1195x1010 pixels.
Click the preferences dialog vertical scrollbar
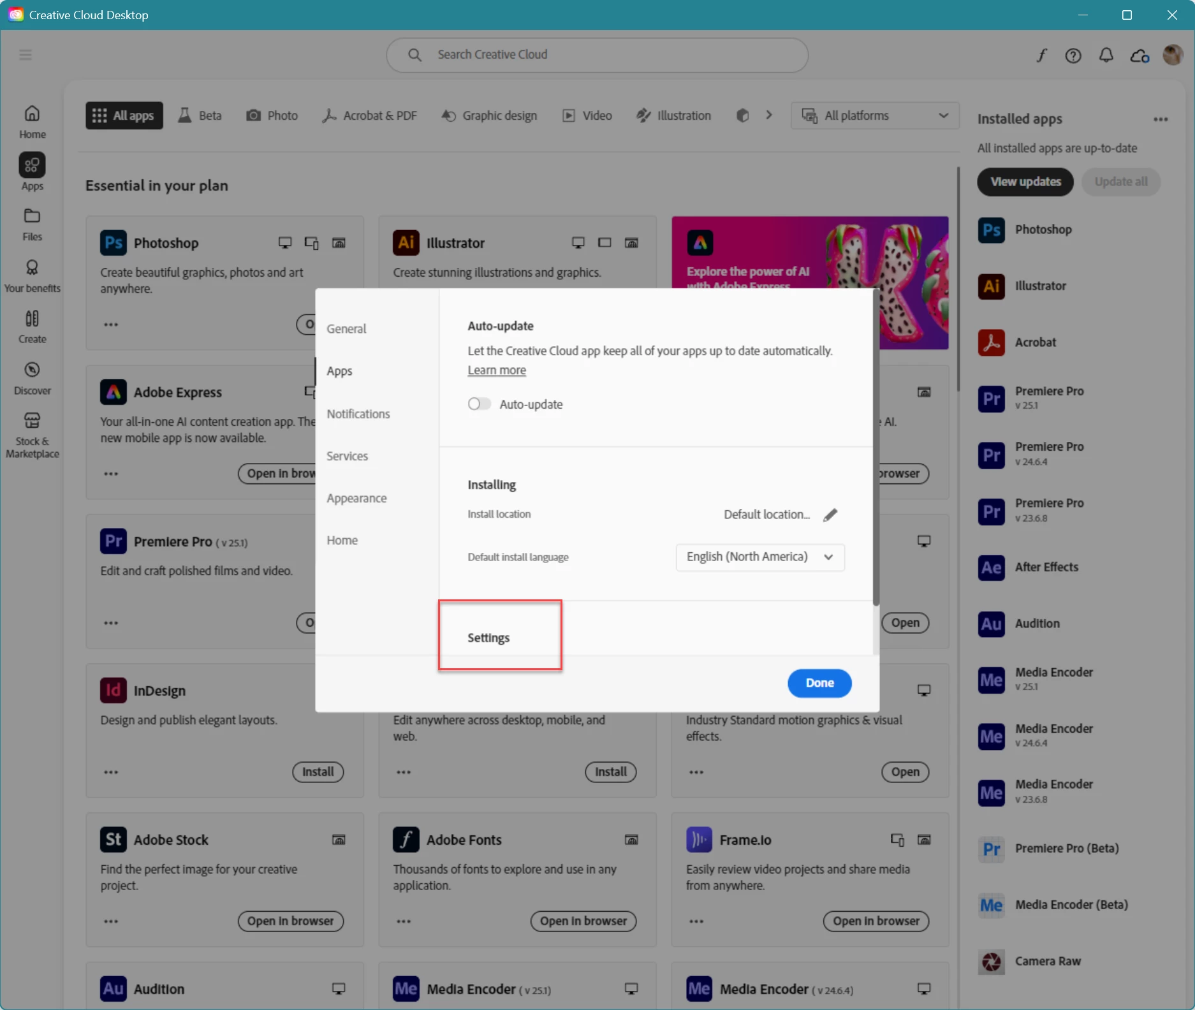coord(876,446)
